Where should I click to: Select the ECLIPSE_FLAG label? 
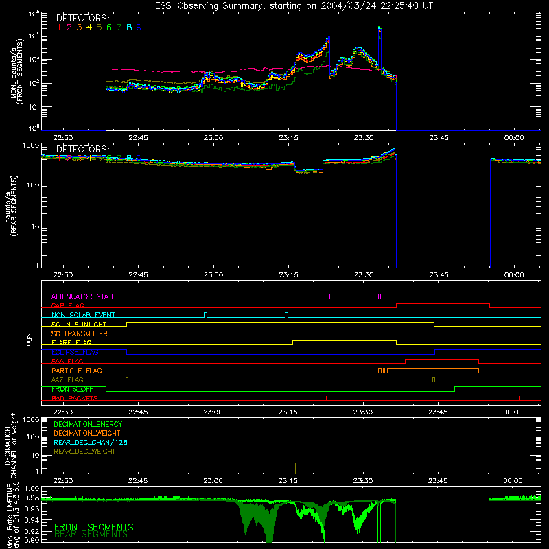(x=75, y=352)
